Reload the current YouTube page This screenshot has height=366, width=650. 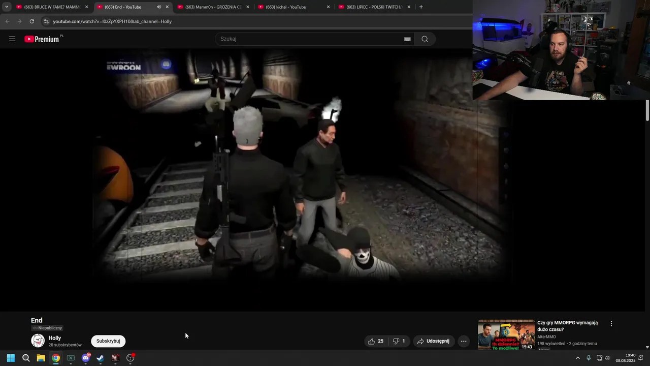31,21
